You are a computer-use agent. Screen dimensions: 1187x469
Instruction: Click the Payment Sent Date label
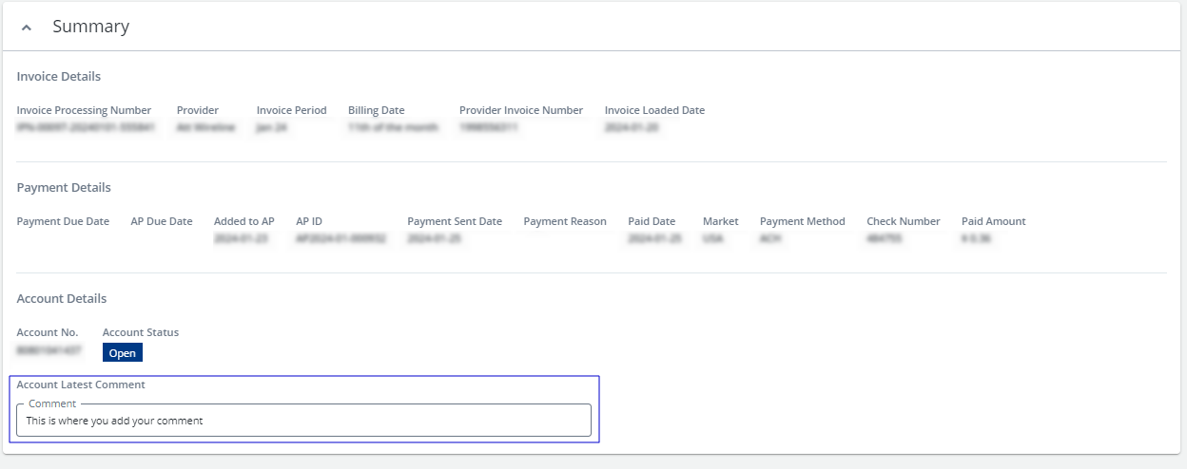[455, 221]
